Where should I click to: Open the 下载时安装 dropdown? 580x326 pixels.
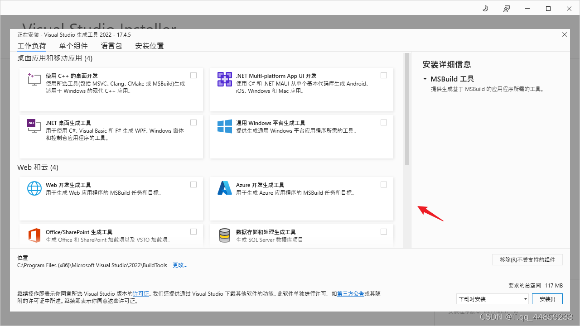click(493, 299)
